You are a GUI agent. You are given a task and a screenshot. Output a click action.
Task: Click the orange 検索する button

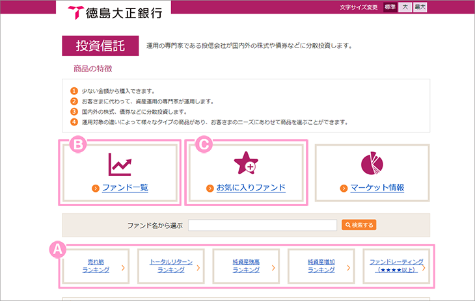(x=359, y=225)
